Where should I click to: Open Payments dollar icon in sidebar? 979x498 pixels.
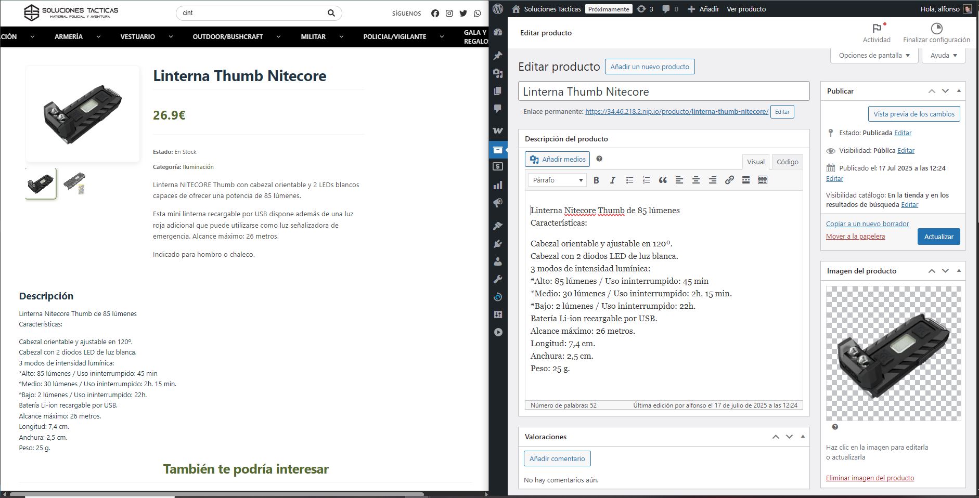[x=498, y=167]
